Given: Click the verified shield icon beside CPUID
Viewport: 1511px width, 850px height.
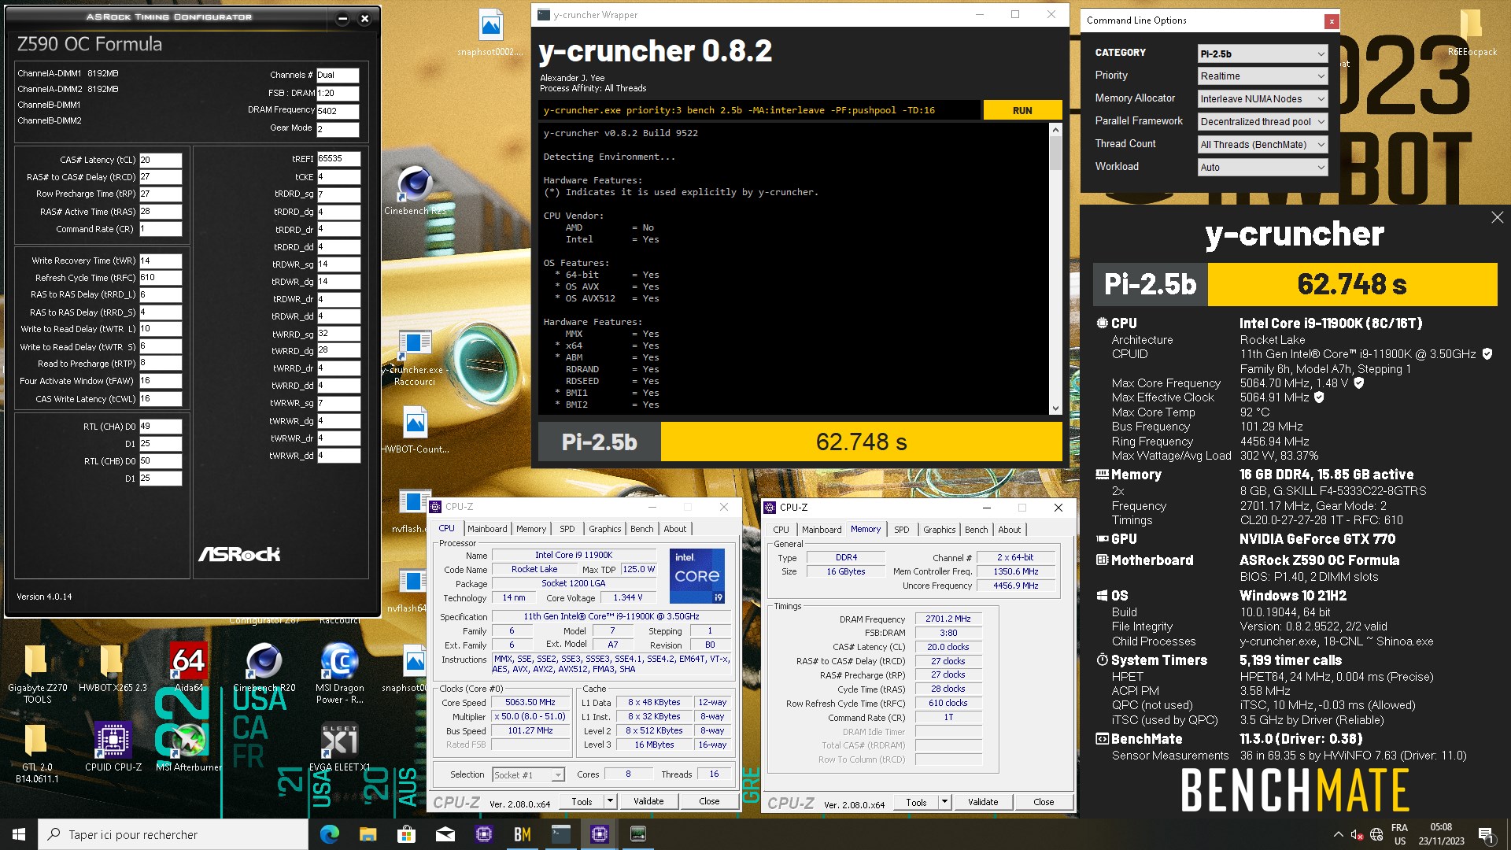Looking at the screenshot, I should [x=1487, y=354].
